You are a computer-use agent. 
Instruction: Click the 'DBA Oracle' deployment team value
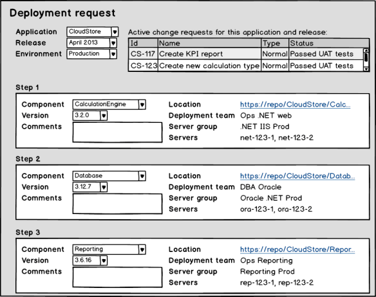pyautogui.click(x=261, y=187)
